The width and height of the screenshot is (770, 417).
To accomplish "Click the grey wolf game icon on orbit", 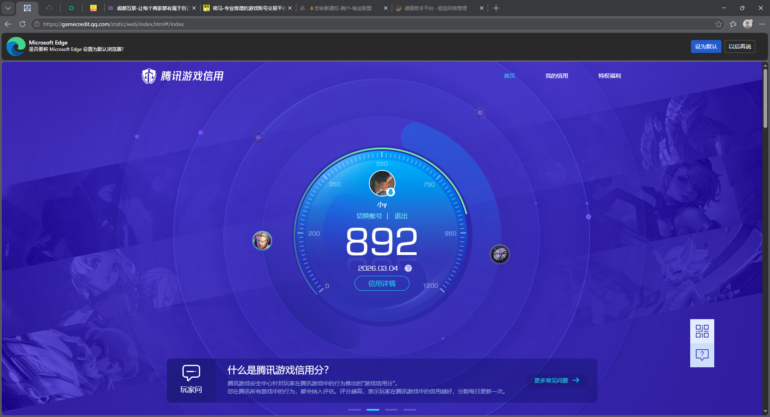I will [500, 254].
